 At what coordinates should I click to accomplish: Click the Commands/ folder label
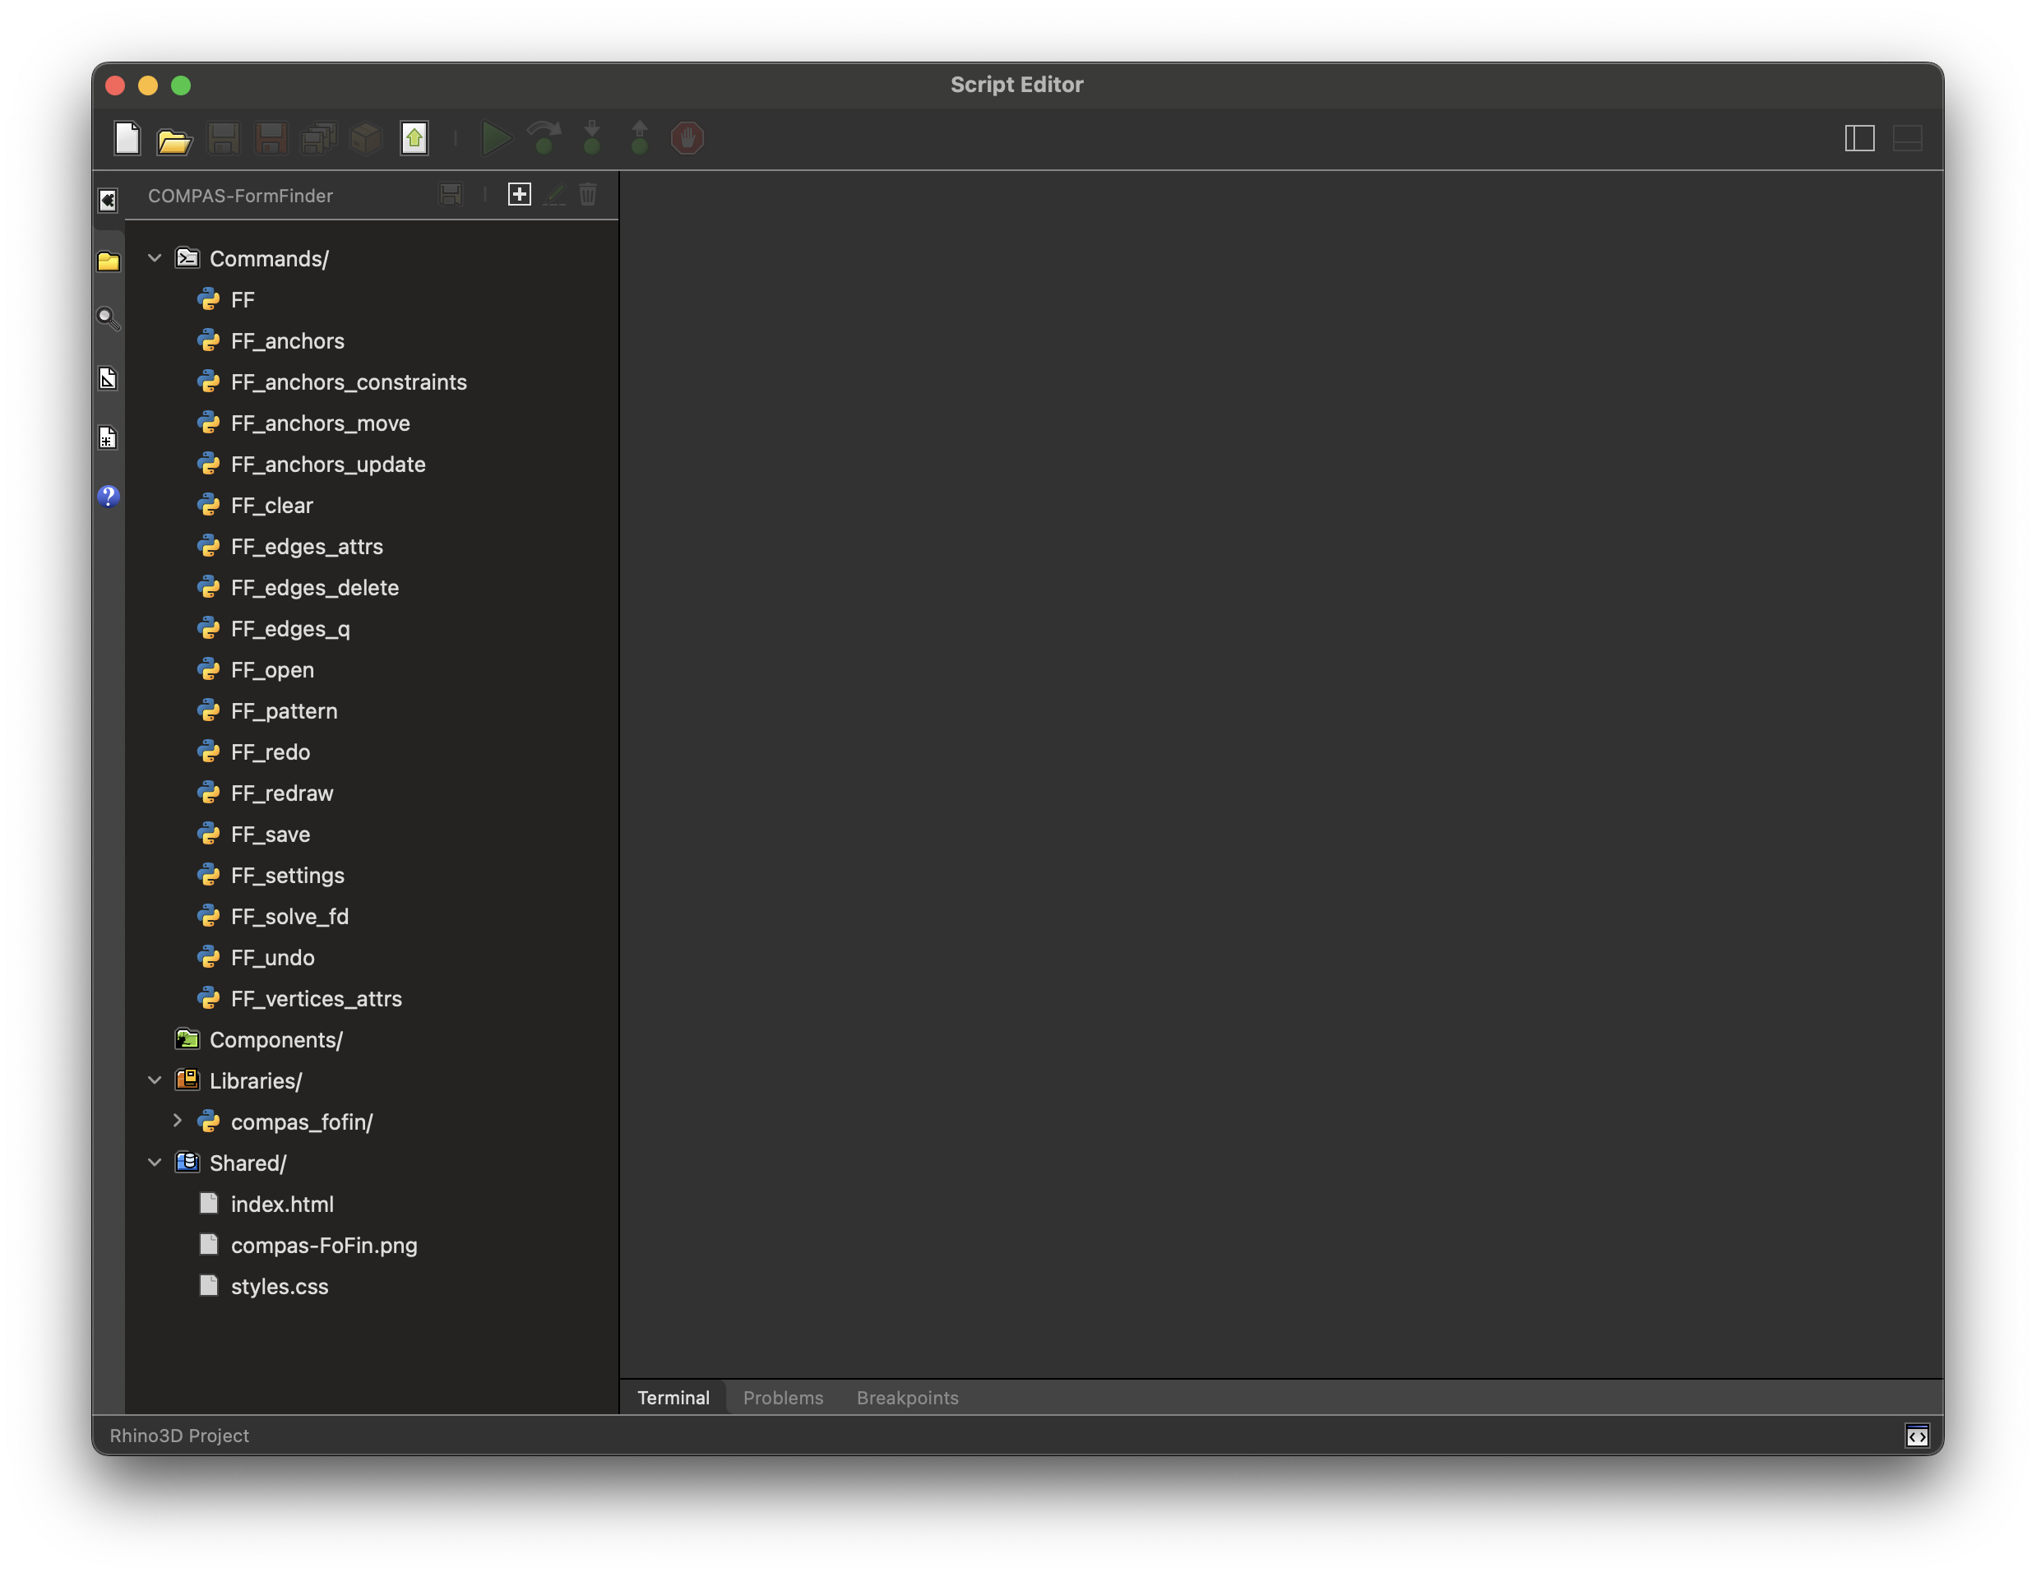(x=270, y=258)
